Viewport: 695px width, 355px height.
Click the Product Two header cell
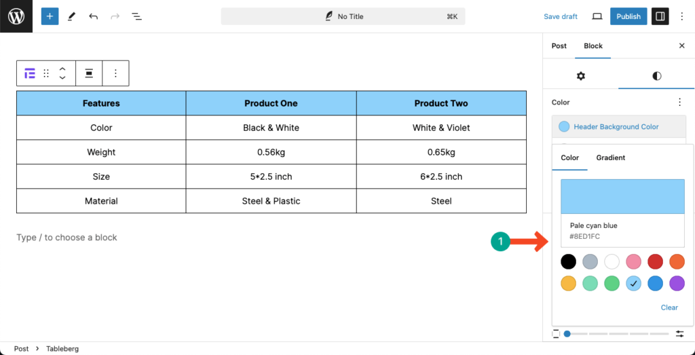point(441,103)
